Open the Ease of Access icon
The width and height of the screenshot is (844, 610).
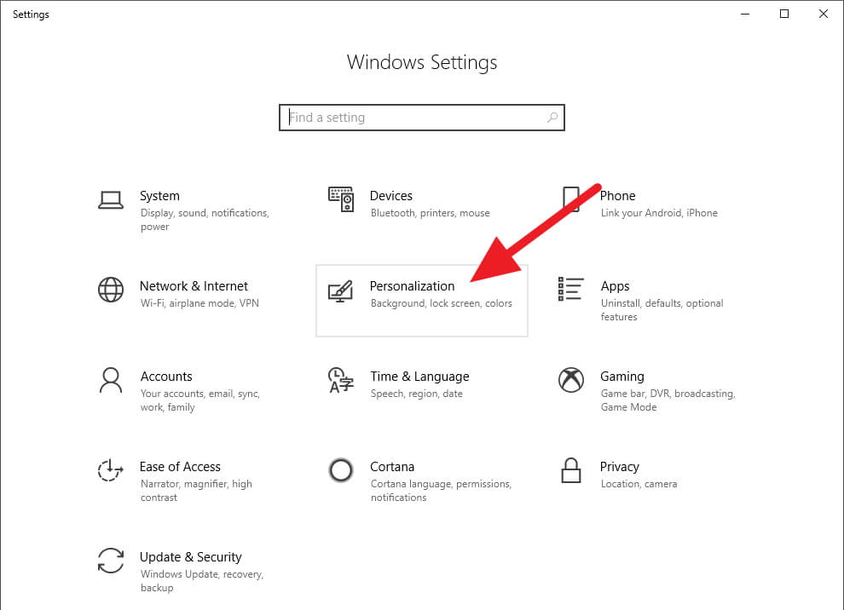tap(110, 470)
